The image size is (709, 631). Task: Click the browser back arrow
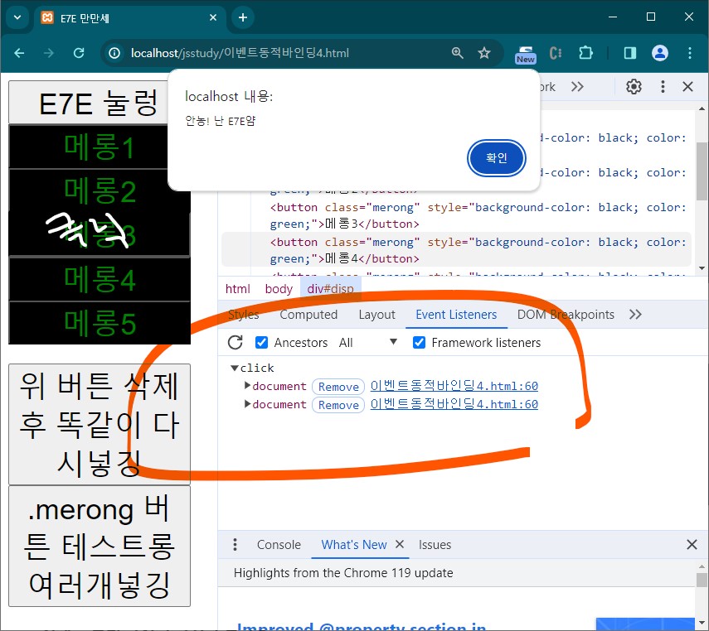click(x=19, y=53)
